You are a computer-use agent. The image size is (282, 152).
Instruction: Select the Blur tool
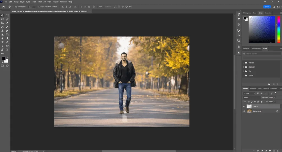pyautogui.click(x=2, y=38)
